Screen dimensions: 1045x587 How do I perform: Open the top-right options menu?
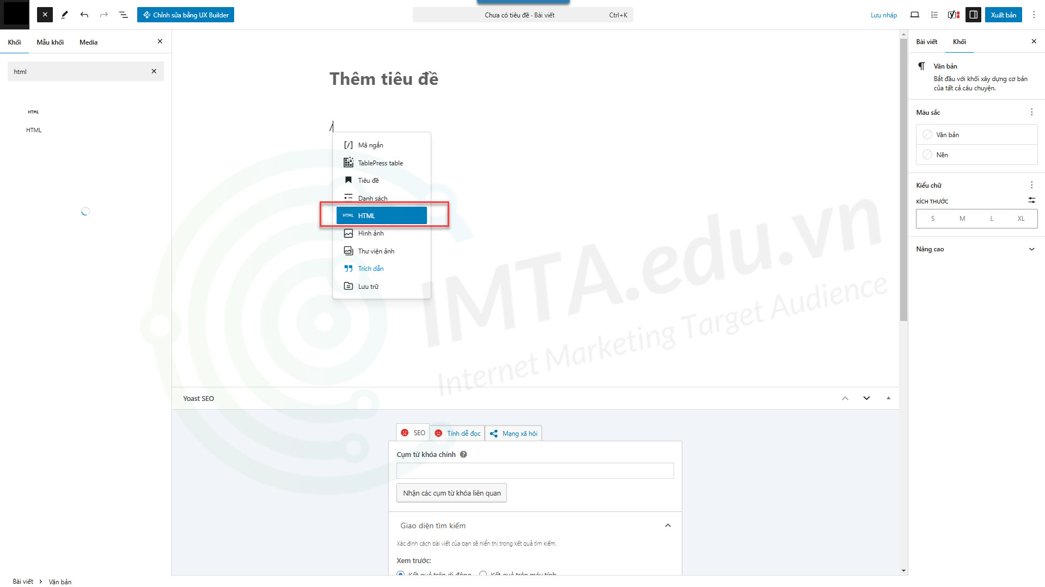pos(1034,15)
